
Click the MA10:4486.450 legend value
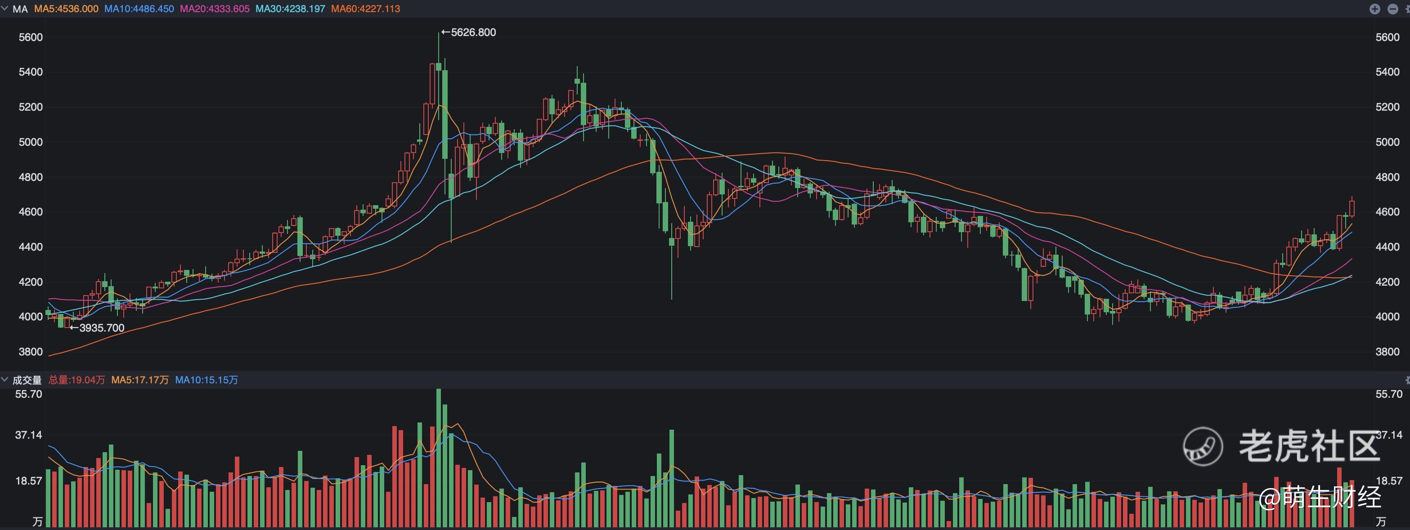pos(139,9)
